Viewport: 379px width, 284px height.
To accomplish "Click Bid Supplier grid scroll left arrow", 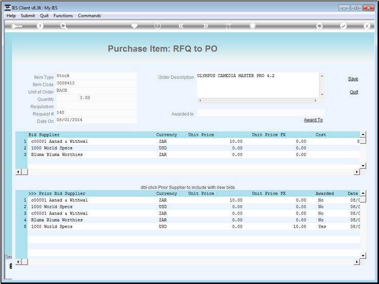I will click(x=18, y=172).
